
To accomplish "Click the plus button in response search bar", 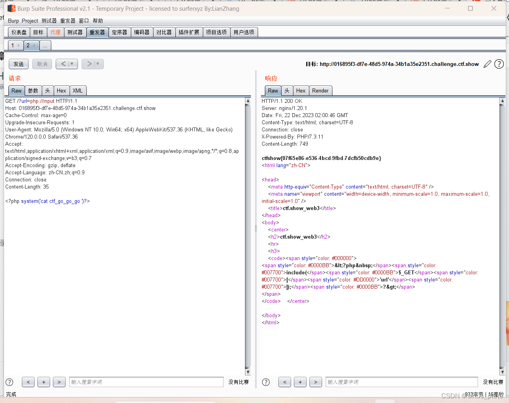I will (300, 382).
